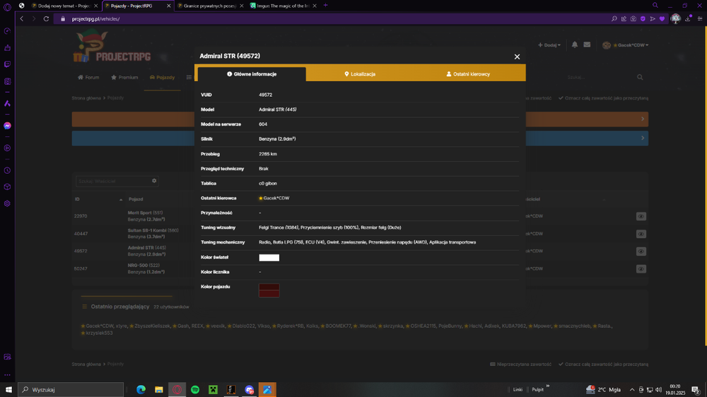
Task: Open Spotify from the taskbar
Action: [195, 390]
